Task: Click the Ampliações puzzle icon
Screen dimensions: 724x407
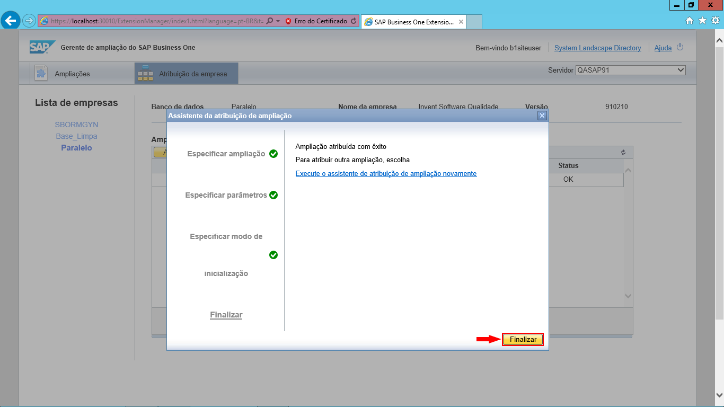Action: point(41,73)
